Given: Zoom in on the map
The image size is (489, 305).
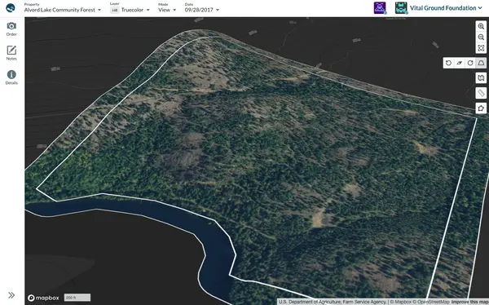Looking at the screenshot, I should tap(481, 27).
